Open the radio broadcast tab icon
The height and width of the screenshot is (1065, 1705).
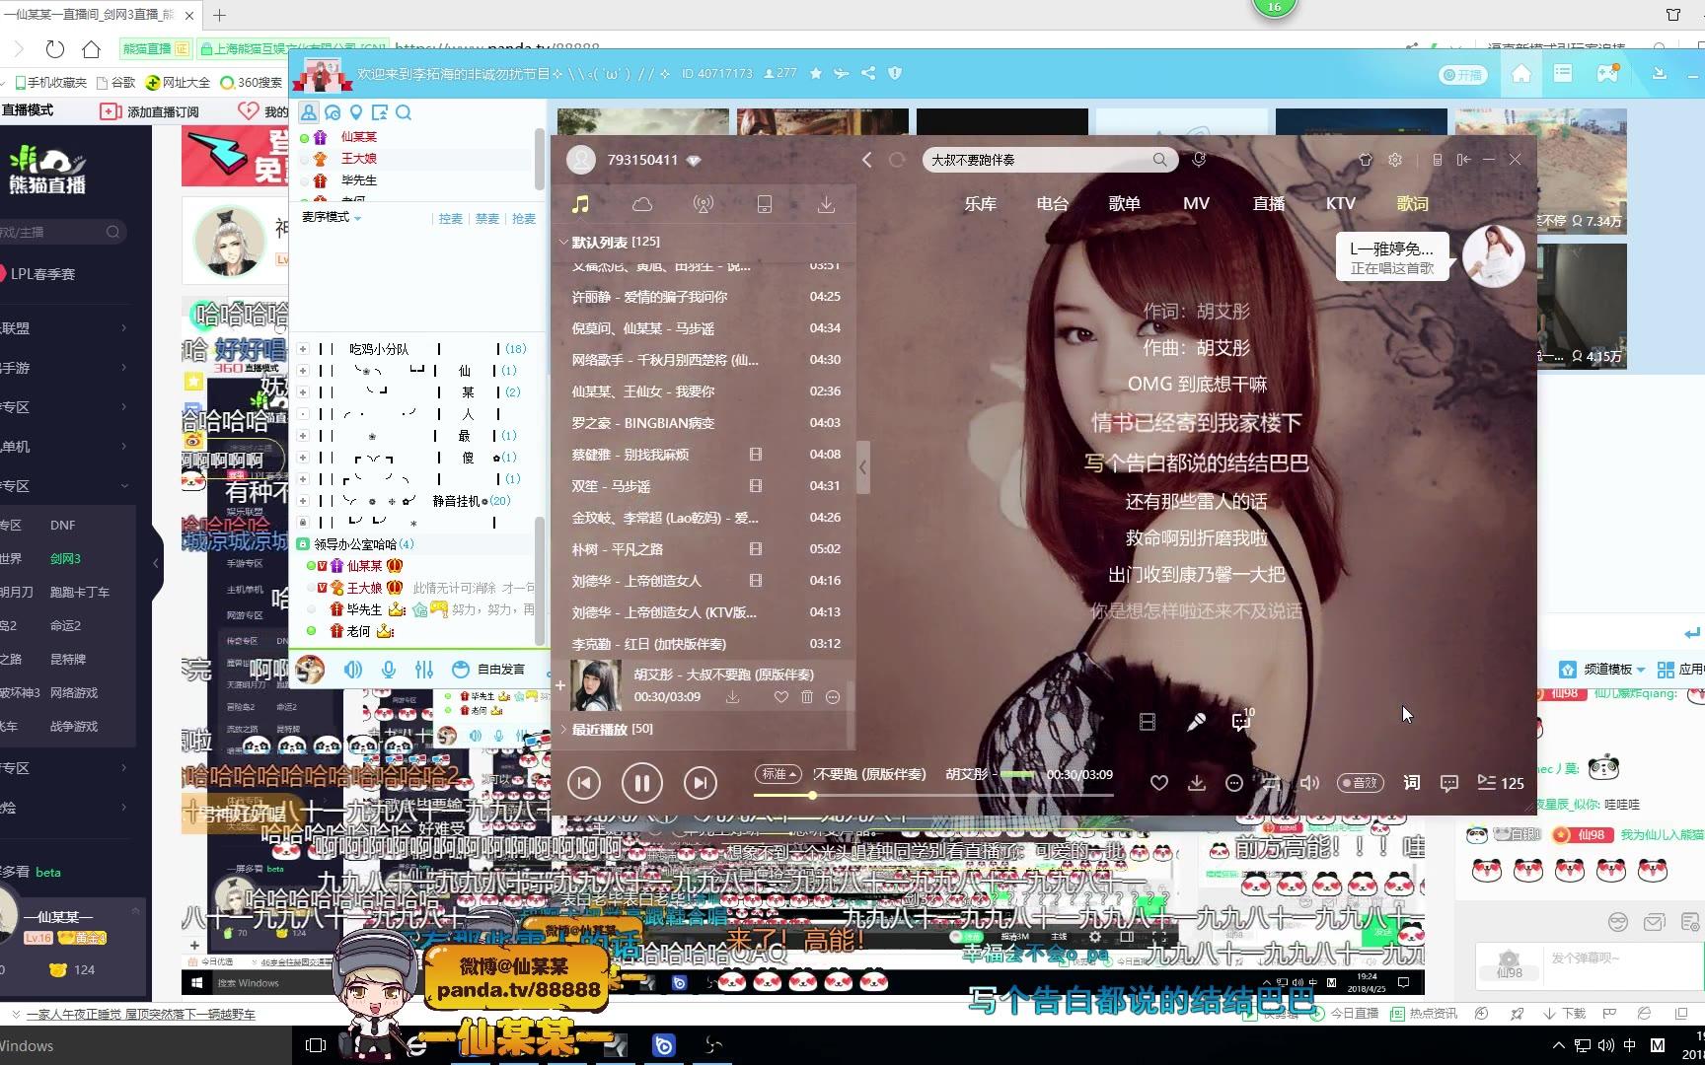click(704, 204)
